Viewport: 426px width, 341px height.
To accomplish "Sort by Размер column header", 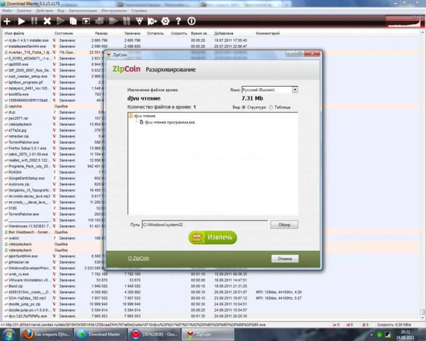I will (101, 33).
